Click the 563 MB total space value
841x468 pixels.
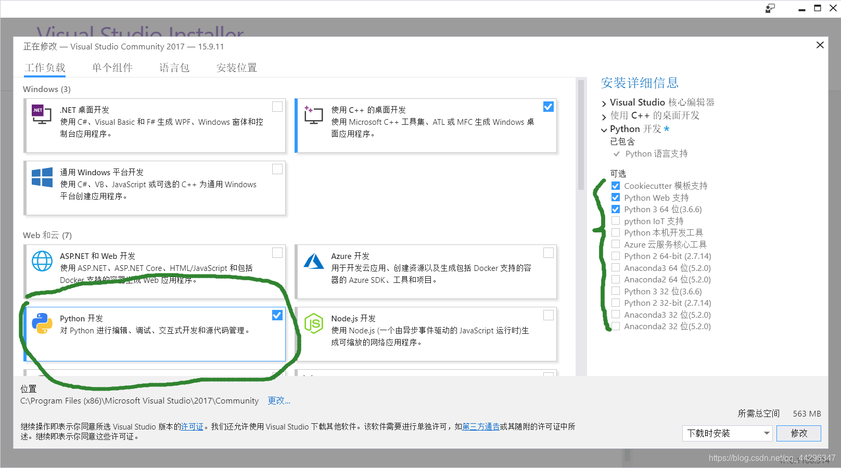pos(807,413)
